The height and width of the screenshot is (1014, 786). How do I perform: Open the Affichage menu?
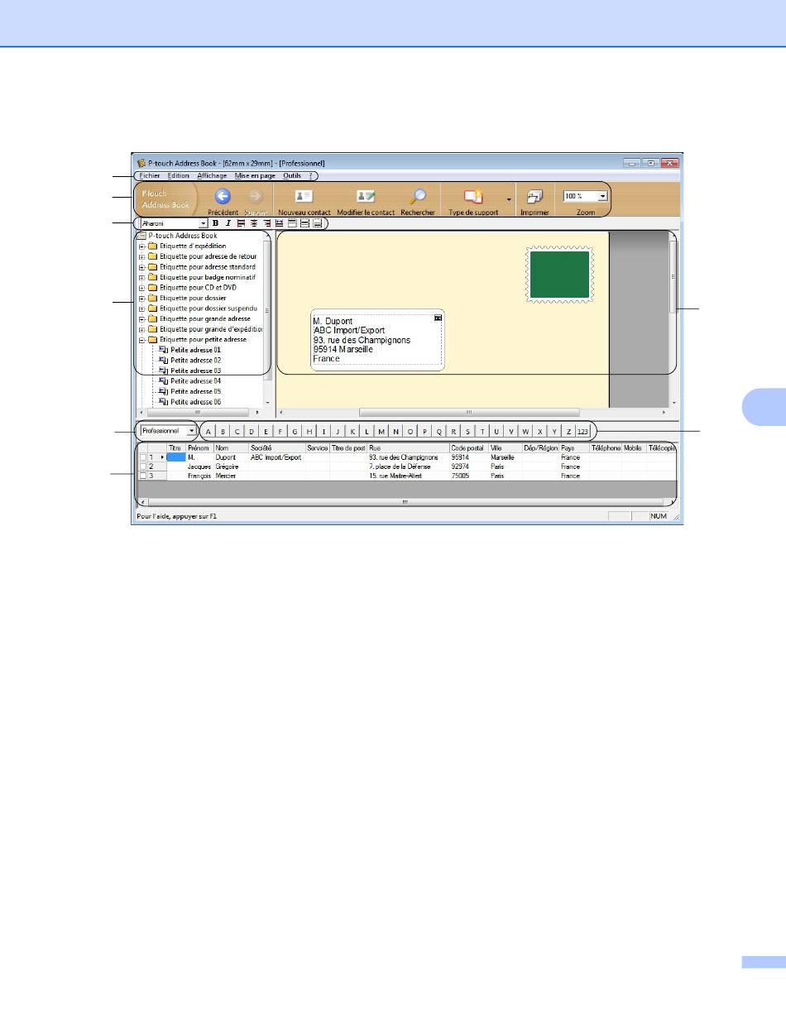pos(212,175)
